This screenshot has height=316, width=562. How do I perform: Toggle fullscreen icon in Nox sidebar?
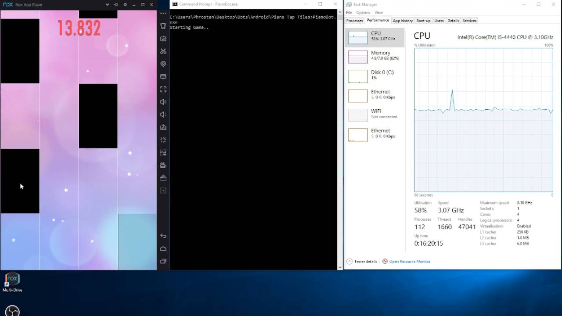[163, 89]
